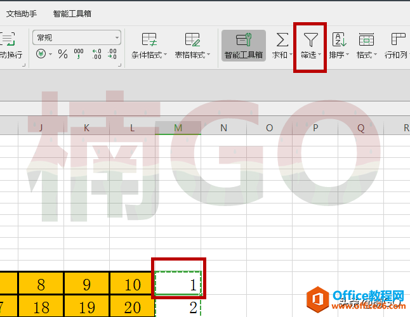410x317 pixels.
Task: Select the orange cell containing 19
Action: point(86,306)
